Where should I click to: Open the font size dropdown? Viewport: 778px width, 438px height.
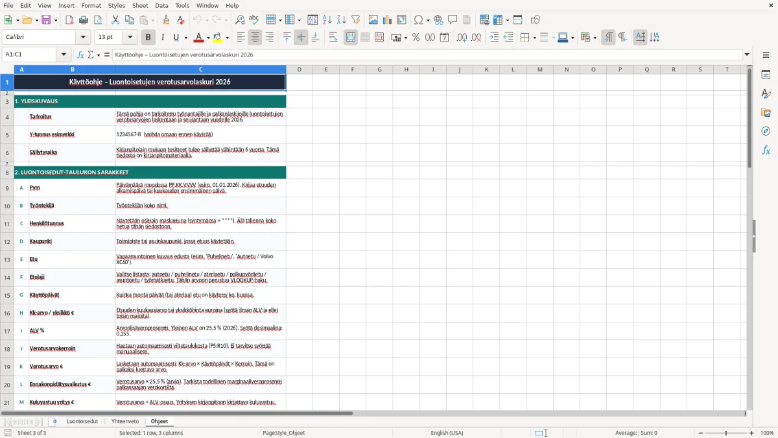point(130,38)
